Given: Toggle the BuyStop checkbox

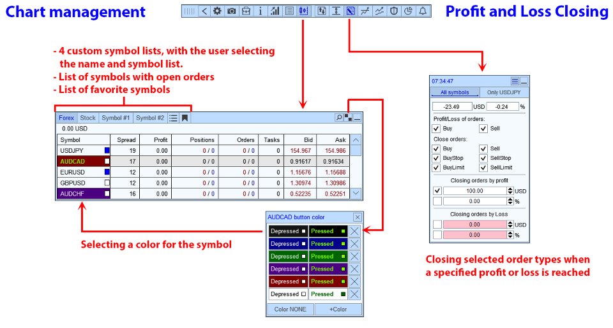Looking at the screenshot, I should (x=436, y=159).
